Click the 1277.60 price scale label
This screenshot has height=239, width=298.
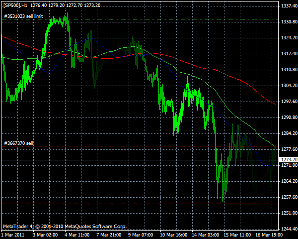[x=289, y=149]
